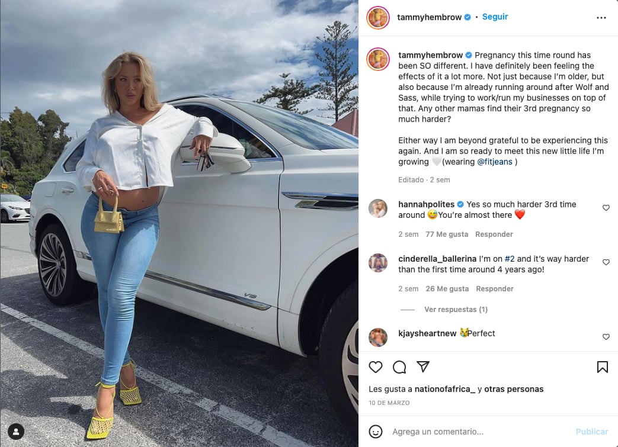Reply to cinderella_ballerina via Responder
Screen dimensions: 618x447
pos(495,289)
